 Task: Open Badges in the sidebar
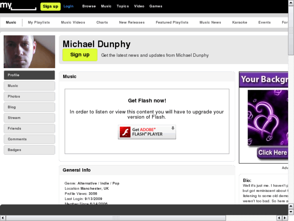[29, 150]
